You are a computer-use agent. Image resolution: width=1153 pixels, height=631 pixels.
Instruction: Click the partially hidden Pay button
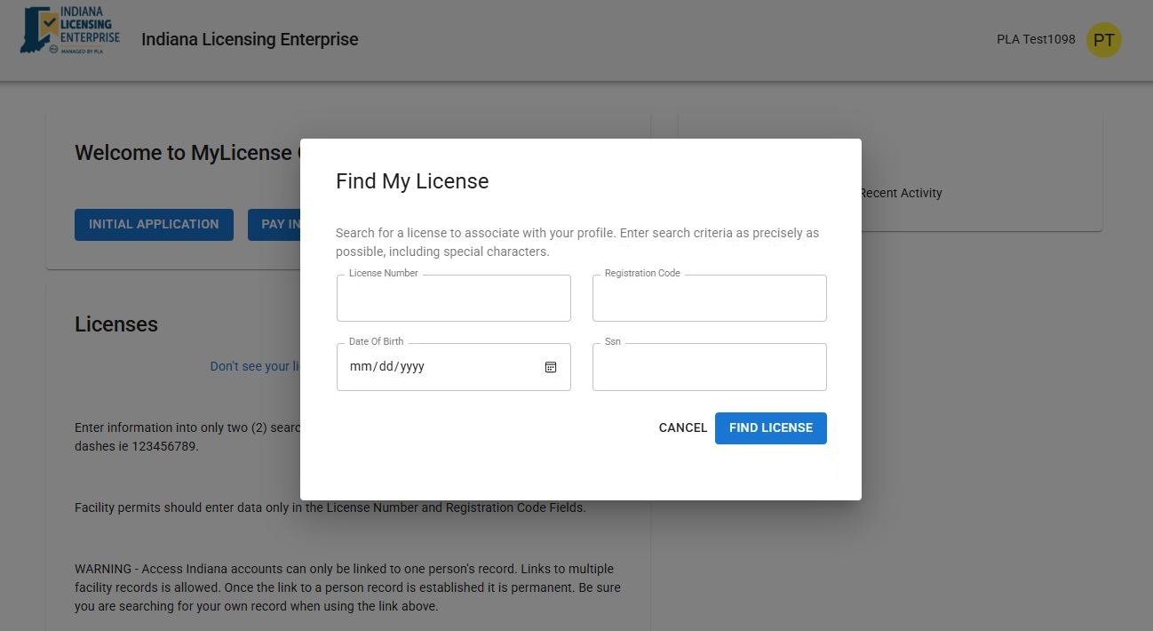pyautogui.click(x=275, y=225)
